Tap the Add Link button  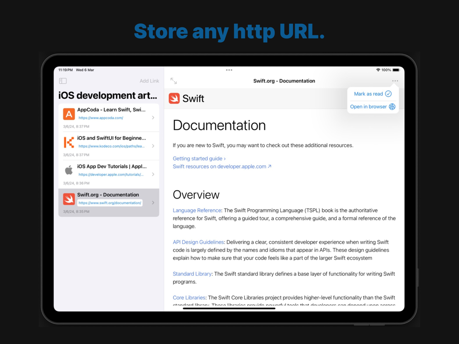(x=149, y=81)
